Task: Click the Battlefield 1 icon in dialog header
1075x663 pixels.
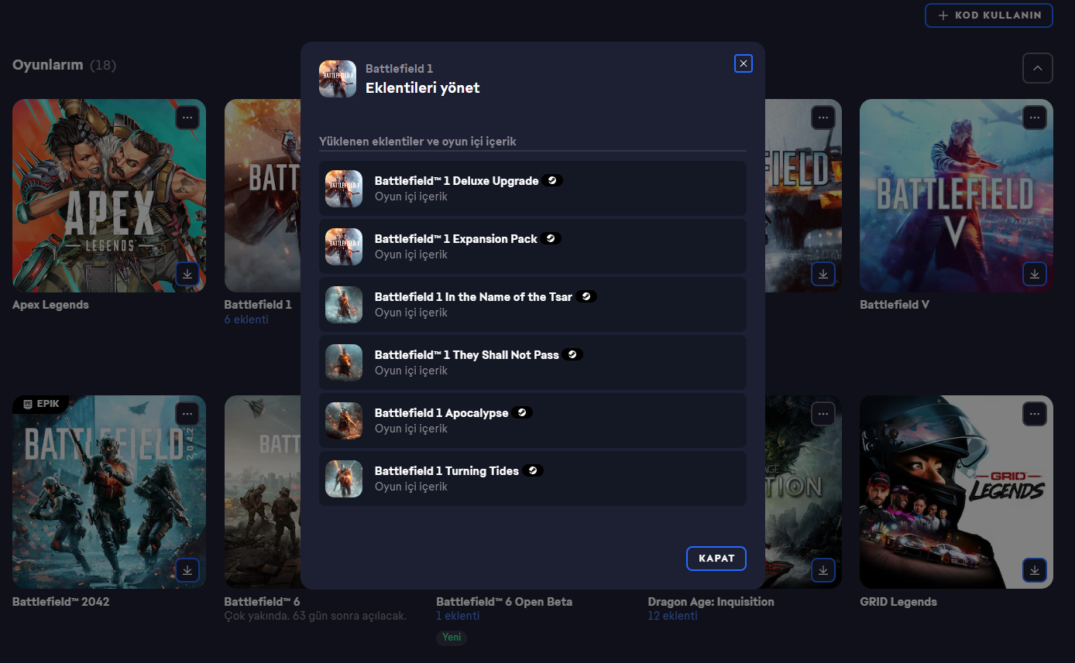Action: point(338,79)
